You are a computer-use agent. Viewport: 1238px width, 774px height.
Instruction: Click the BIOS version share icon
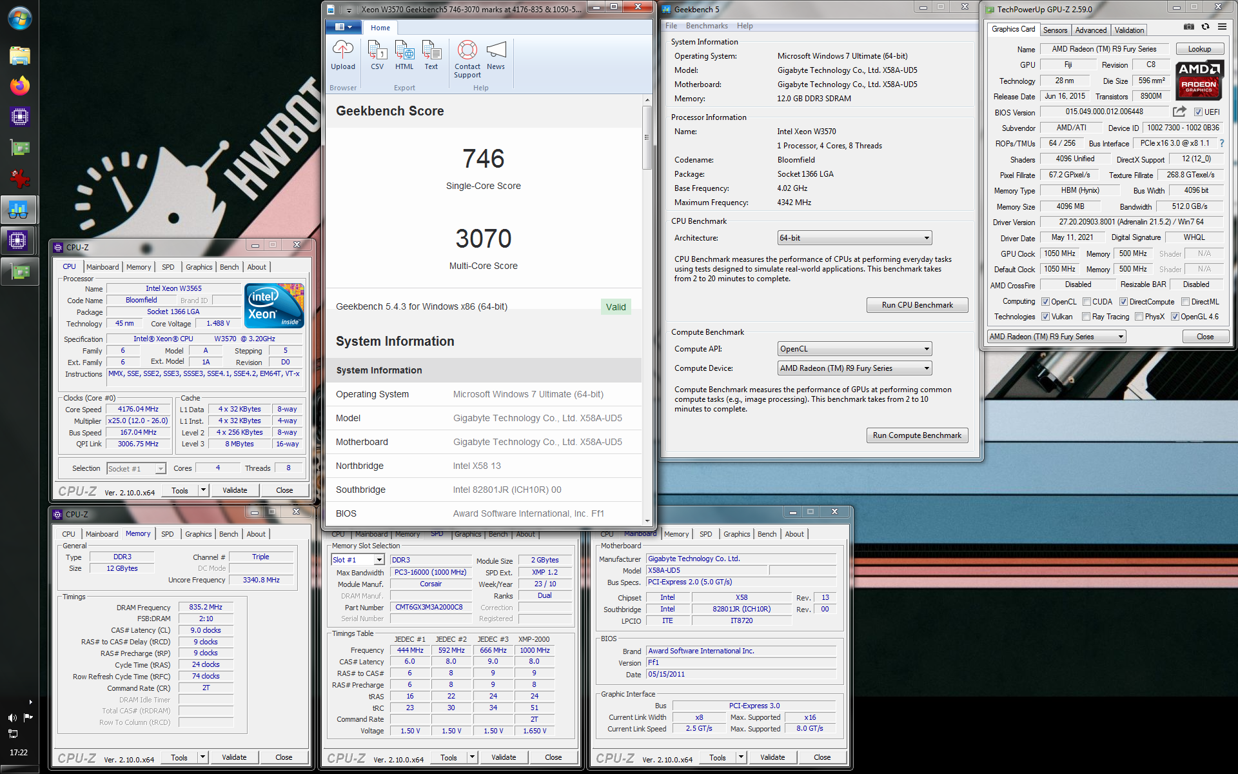[x=1179, y=112]
